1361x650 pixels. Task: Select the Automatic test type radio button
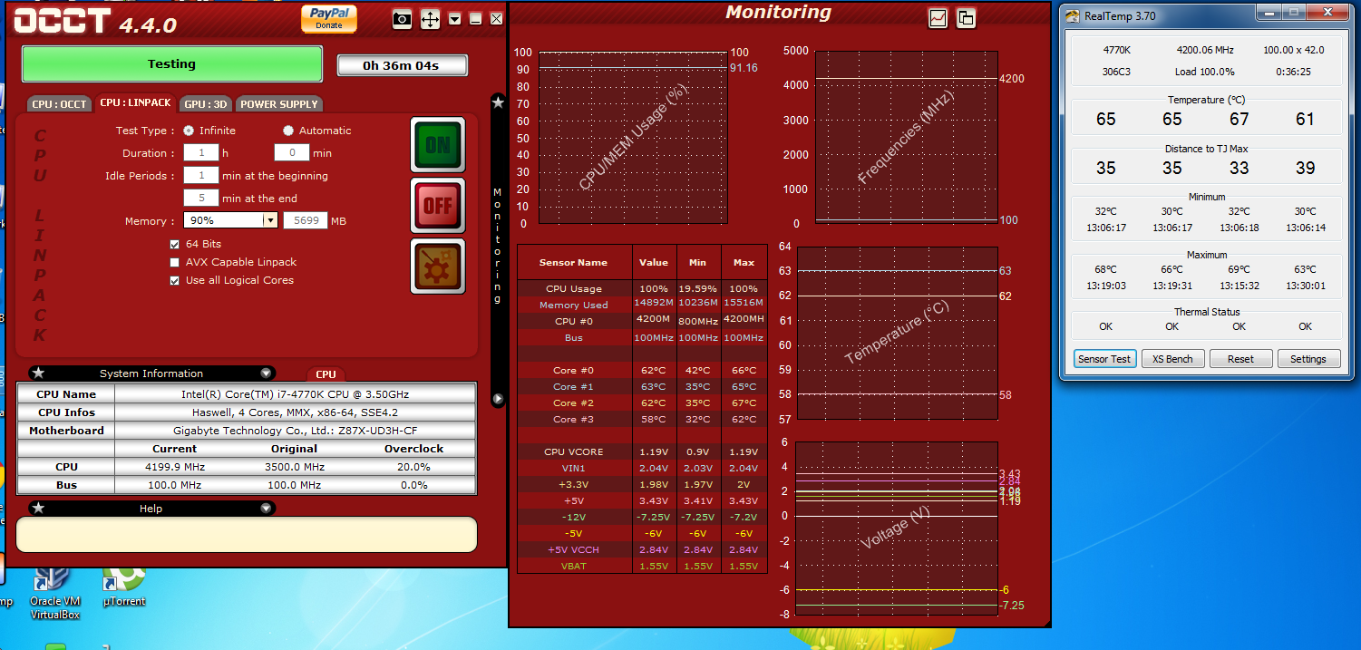tap(288, 131)
